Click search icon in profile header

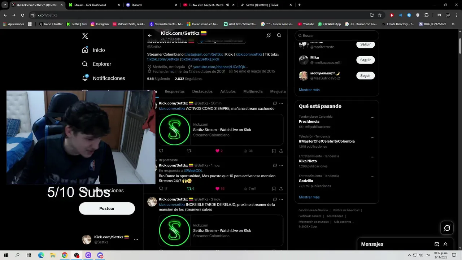[x=279, y=35]
